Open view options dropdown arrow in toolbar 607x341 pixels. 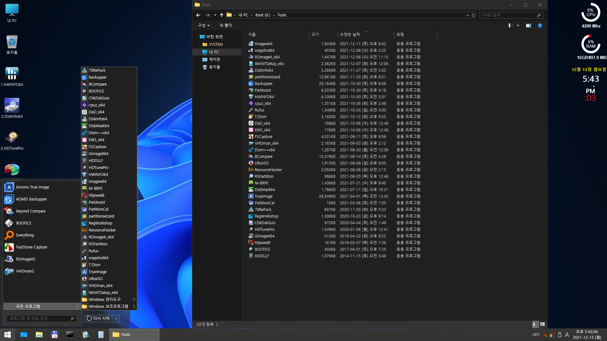[518, 26]
